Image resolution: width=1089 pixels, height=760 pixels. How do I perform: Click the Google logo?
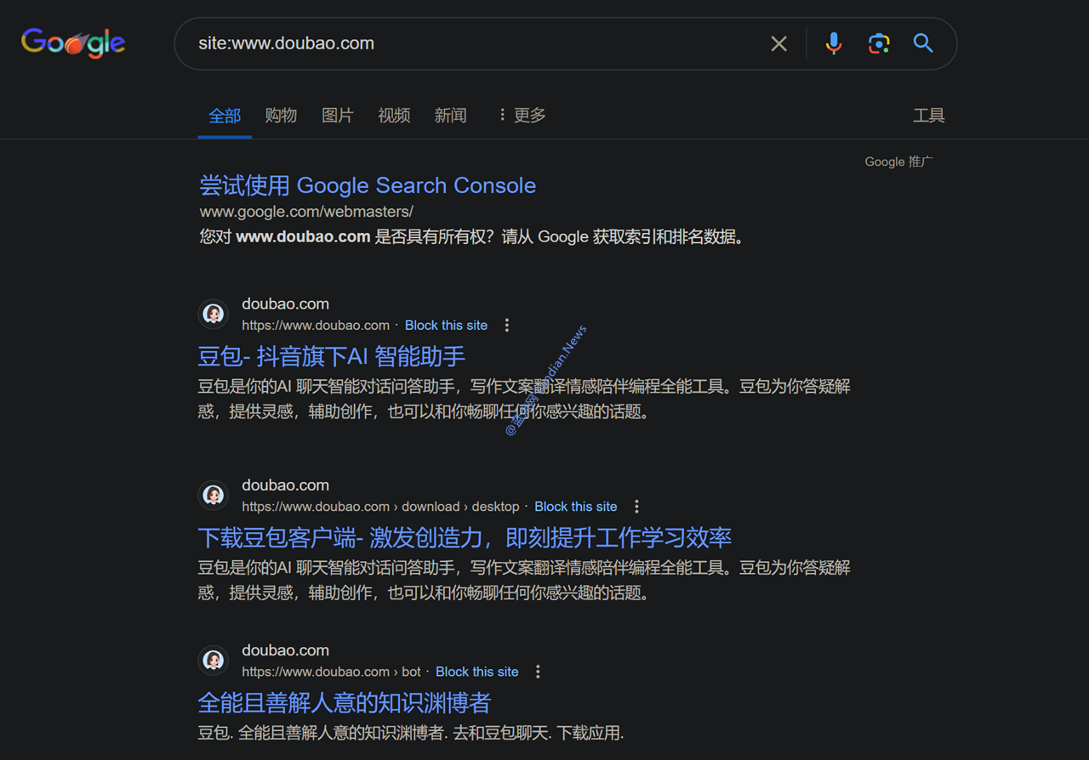click(73, 43)
